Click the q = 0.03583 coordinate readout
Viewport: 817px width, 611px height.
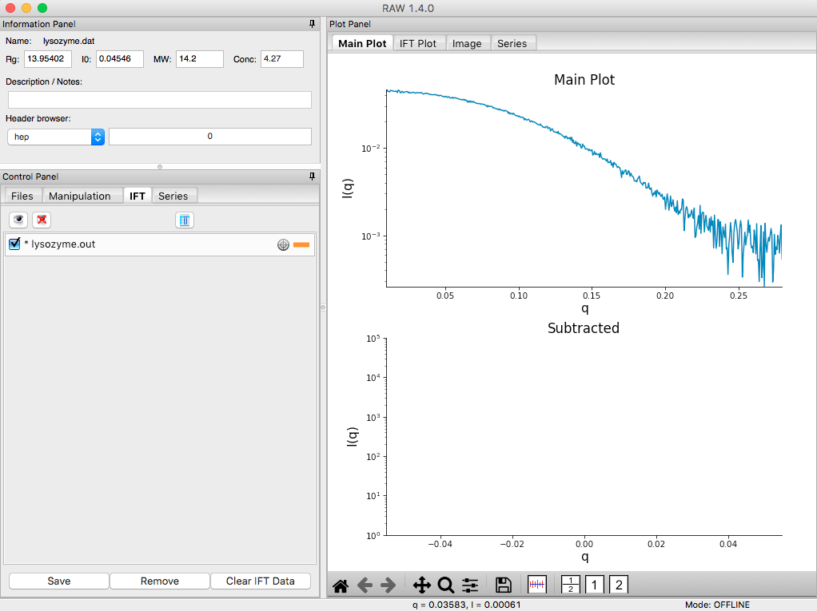click(x=466, y=605)
